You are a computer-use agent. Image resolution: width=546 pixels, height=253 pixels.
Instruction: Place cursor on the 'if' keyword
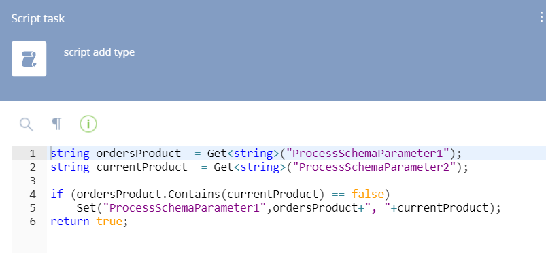[x=57, y=194]
